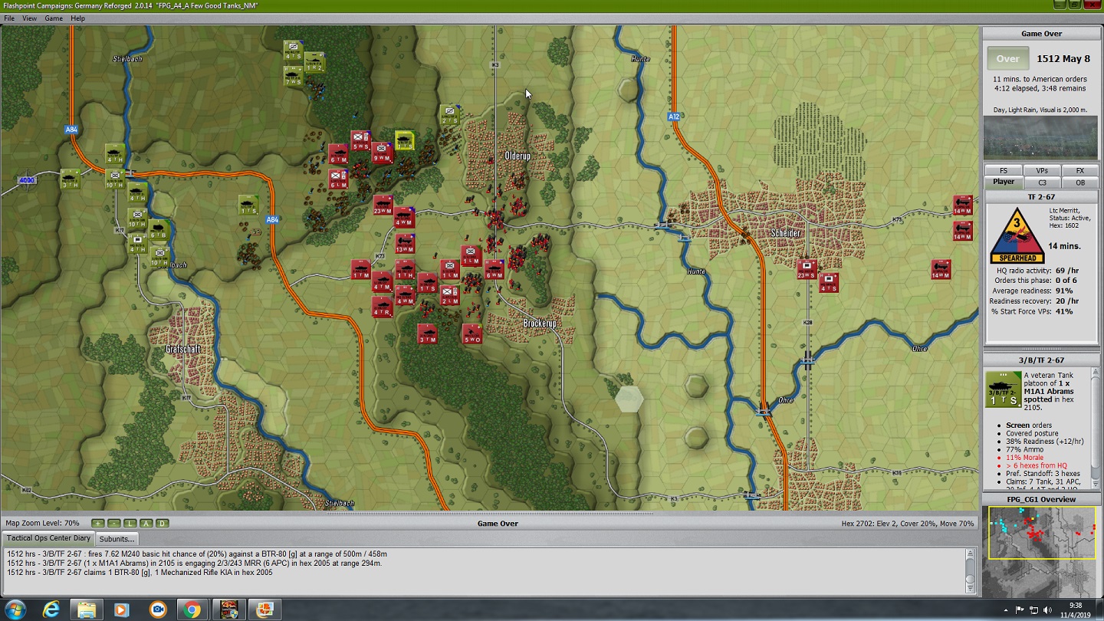Screen dimensions: 1104x621
Task: Select the green 7 W S unit counter
Action: (293, 75)
